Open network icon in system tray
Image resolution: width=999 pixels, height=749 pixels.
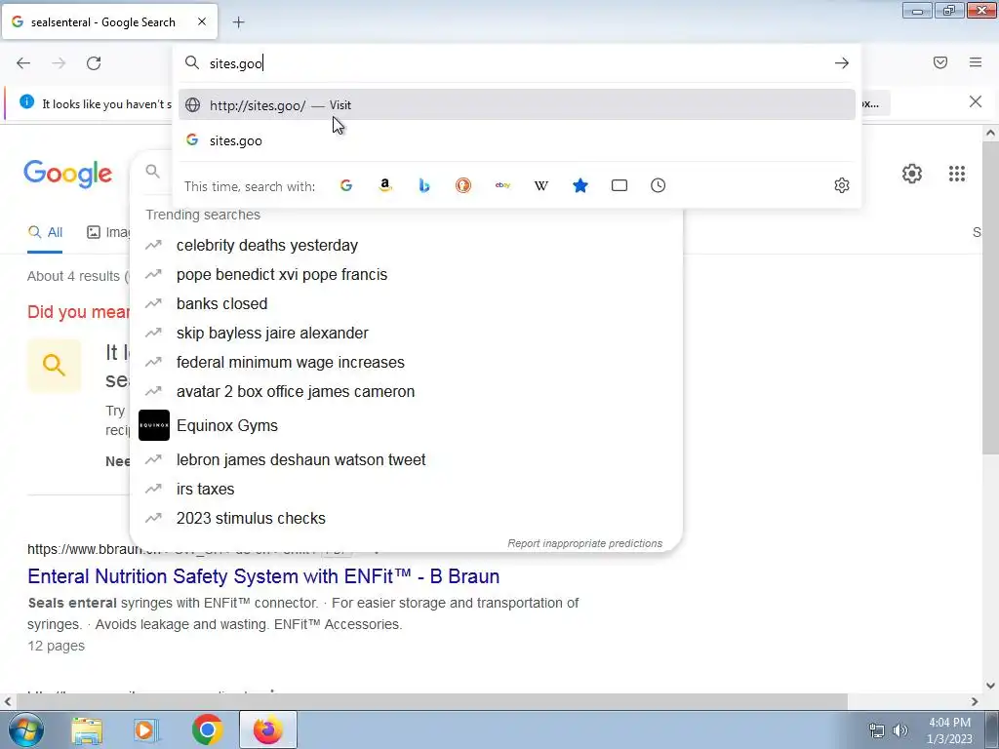pyautogui.click(x=877, y=730)
